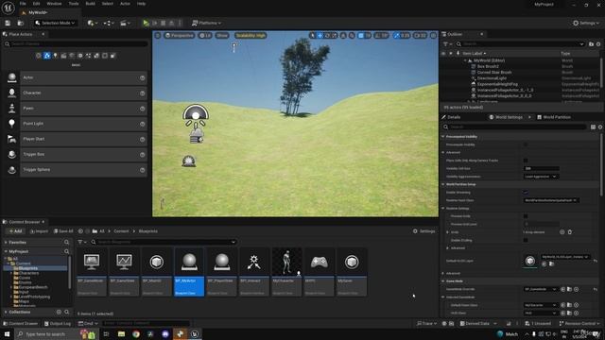Select the Characters folder in the tree

tap(28, 273)
